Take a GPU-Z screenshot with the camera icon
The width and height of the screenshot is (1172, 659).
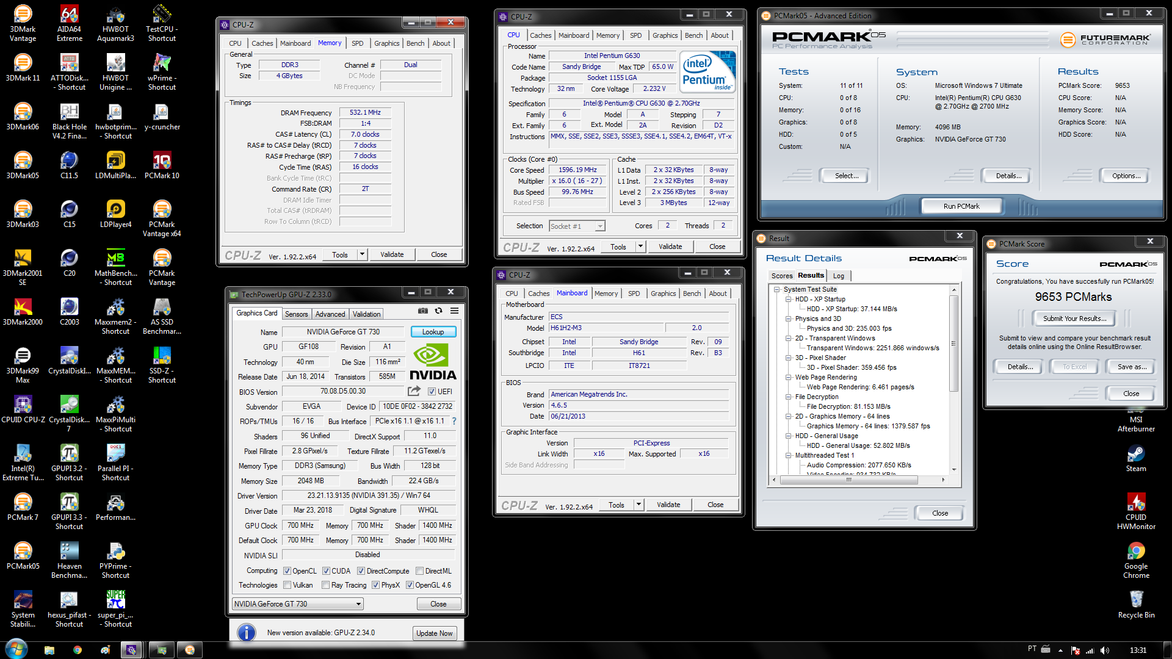[422, 311]
